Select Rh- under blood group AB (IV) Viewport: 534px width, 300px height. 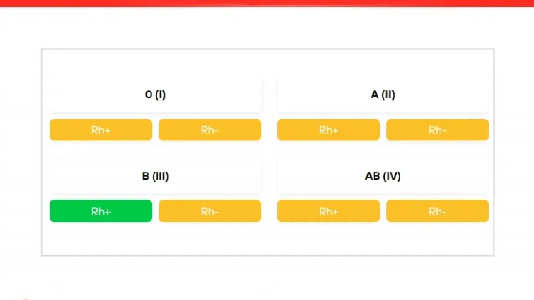click(438, 211)
